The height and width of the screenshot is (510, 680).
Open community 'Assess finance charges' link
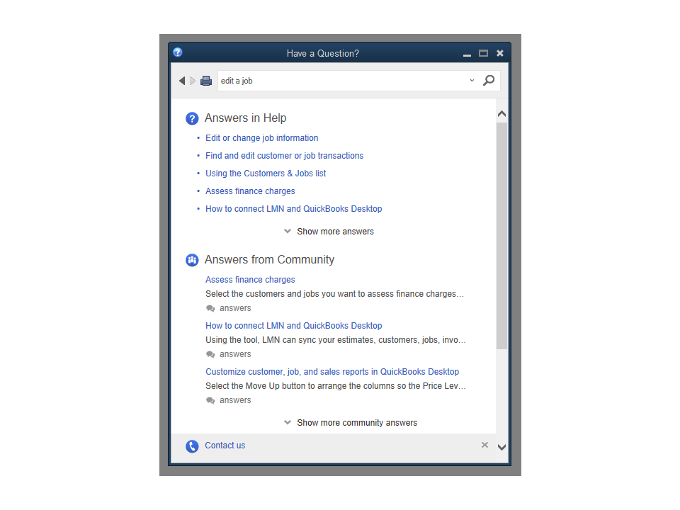(250, 280)
